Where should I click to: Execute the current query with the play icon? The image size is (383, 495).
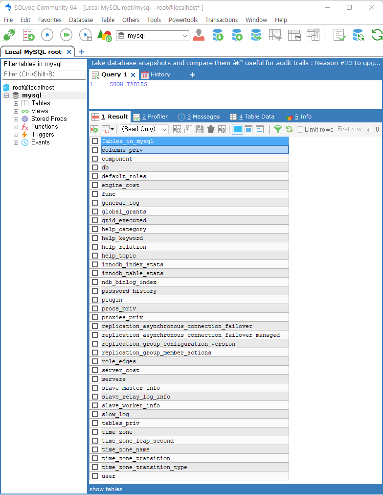click(47, 35)
